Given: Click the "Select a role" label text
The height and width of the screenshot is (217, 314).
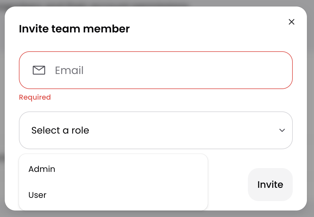Looking at the screenshot, I should (x=60, y=130).
